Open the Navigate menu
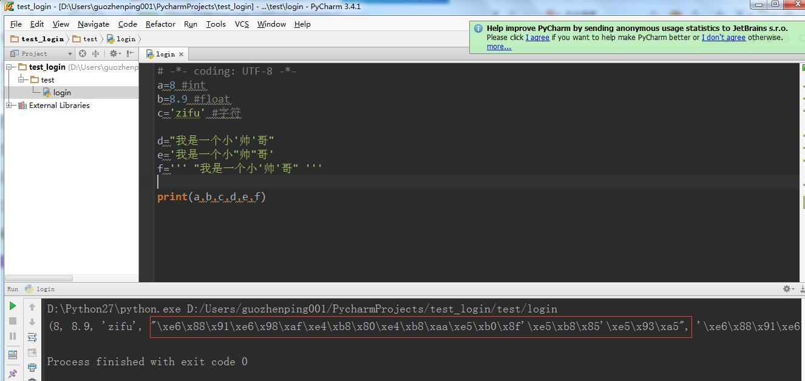Viewport: 805px width, 381px height. (x=93, y=24)
